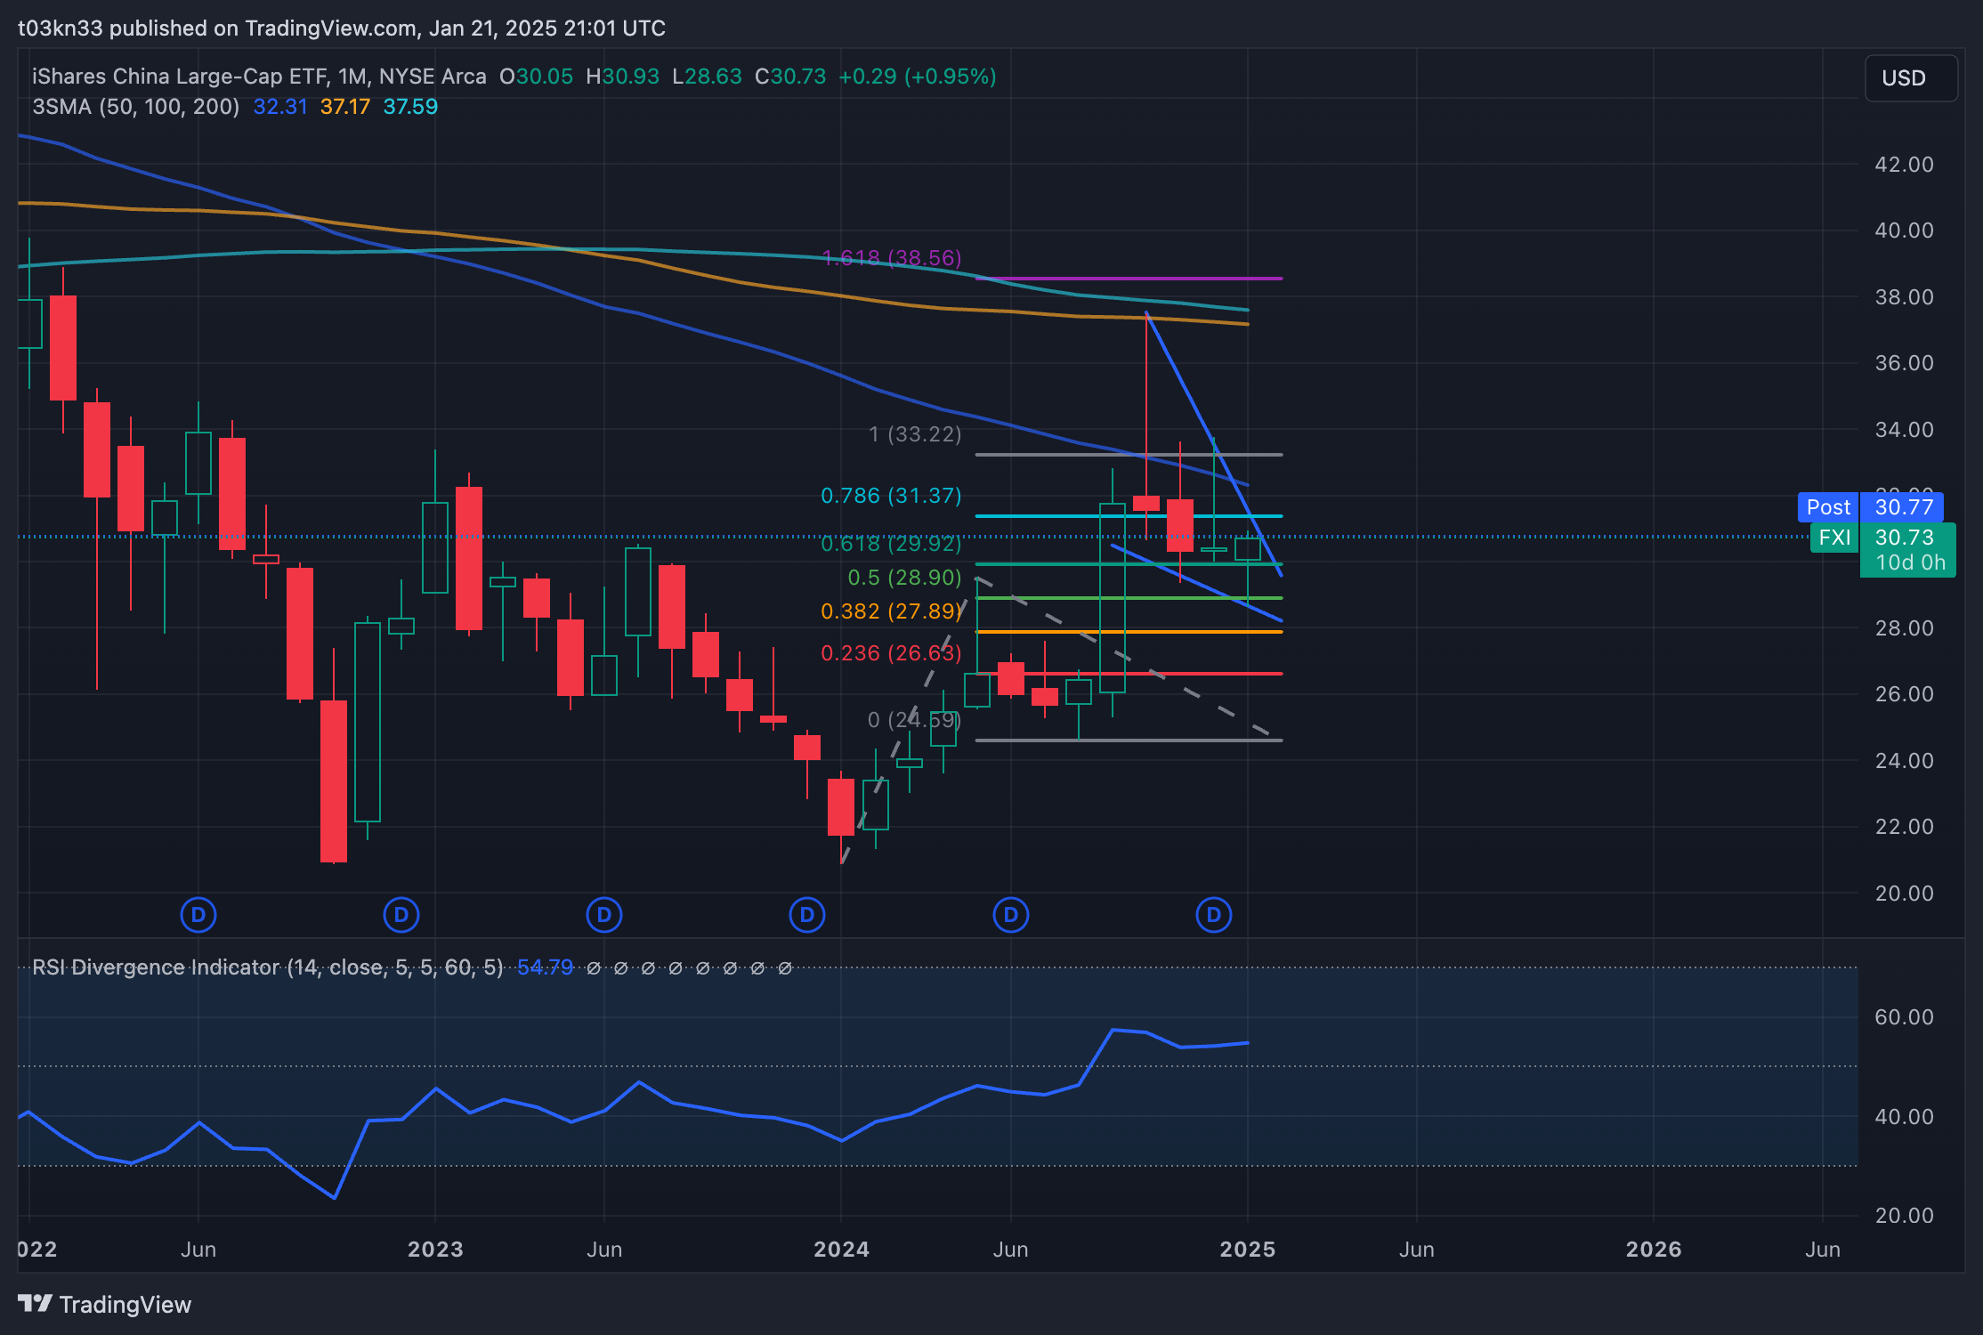Click the dividend marker near late 2022

click(401, 915)
